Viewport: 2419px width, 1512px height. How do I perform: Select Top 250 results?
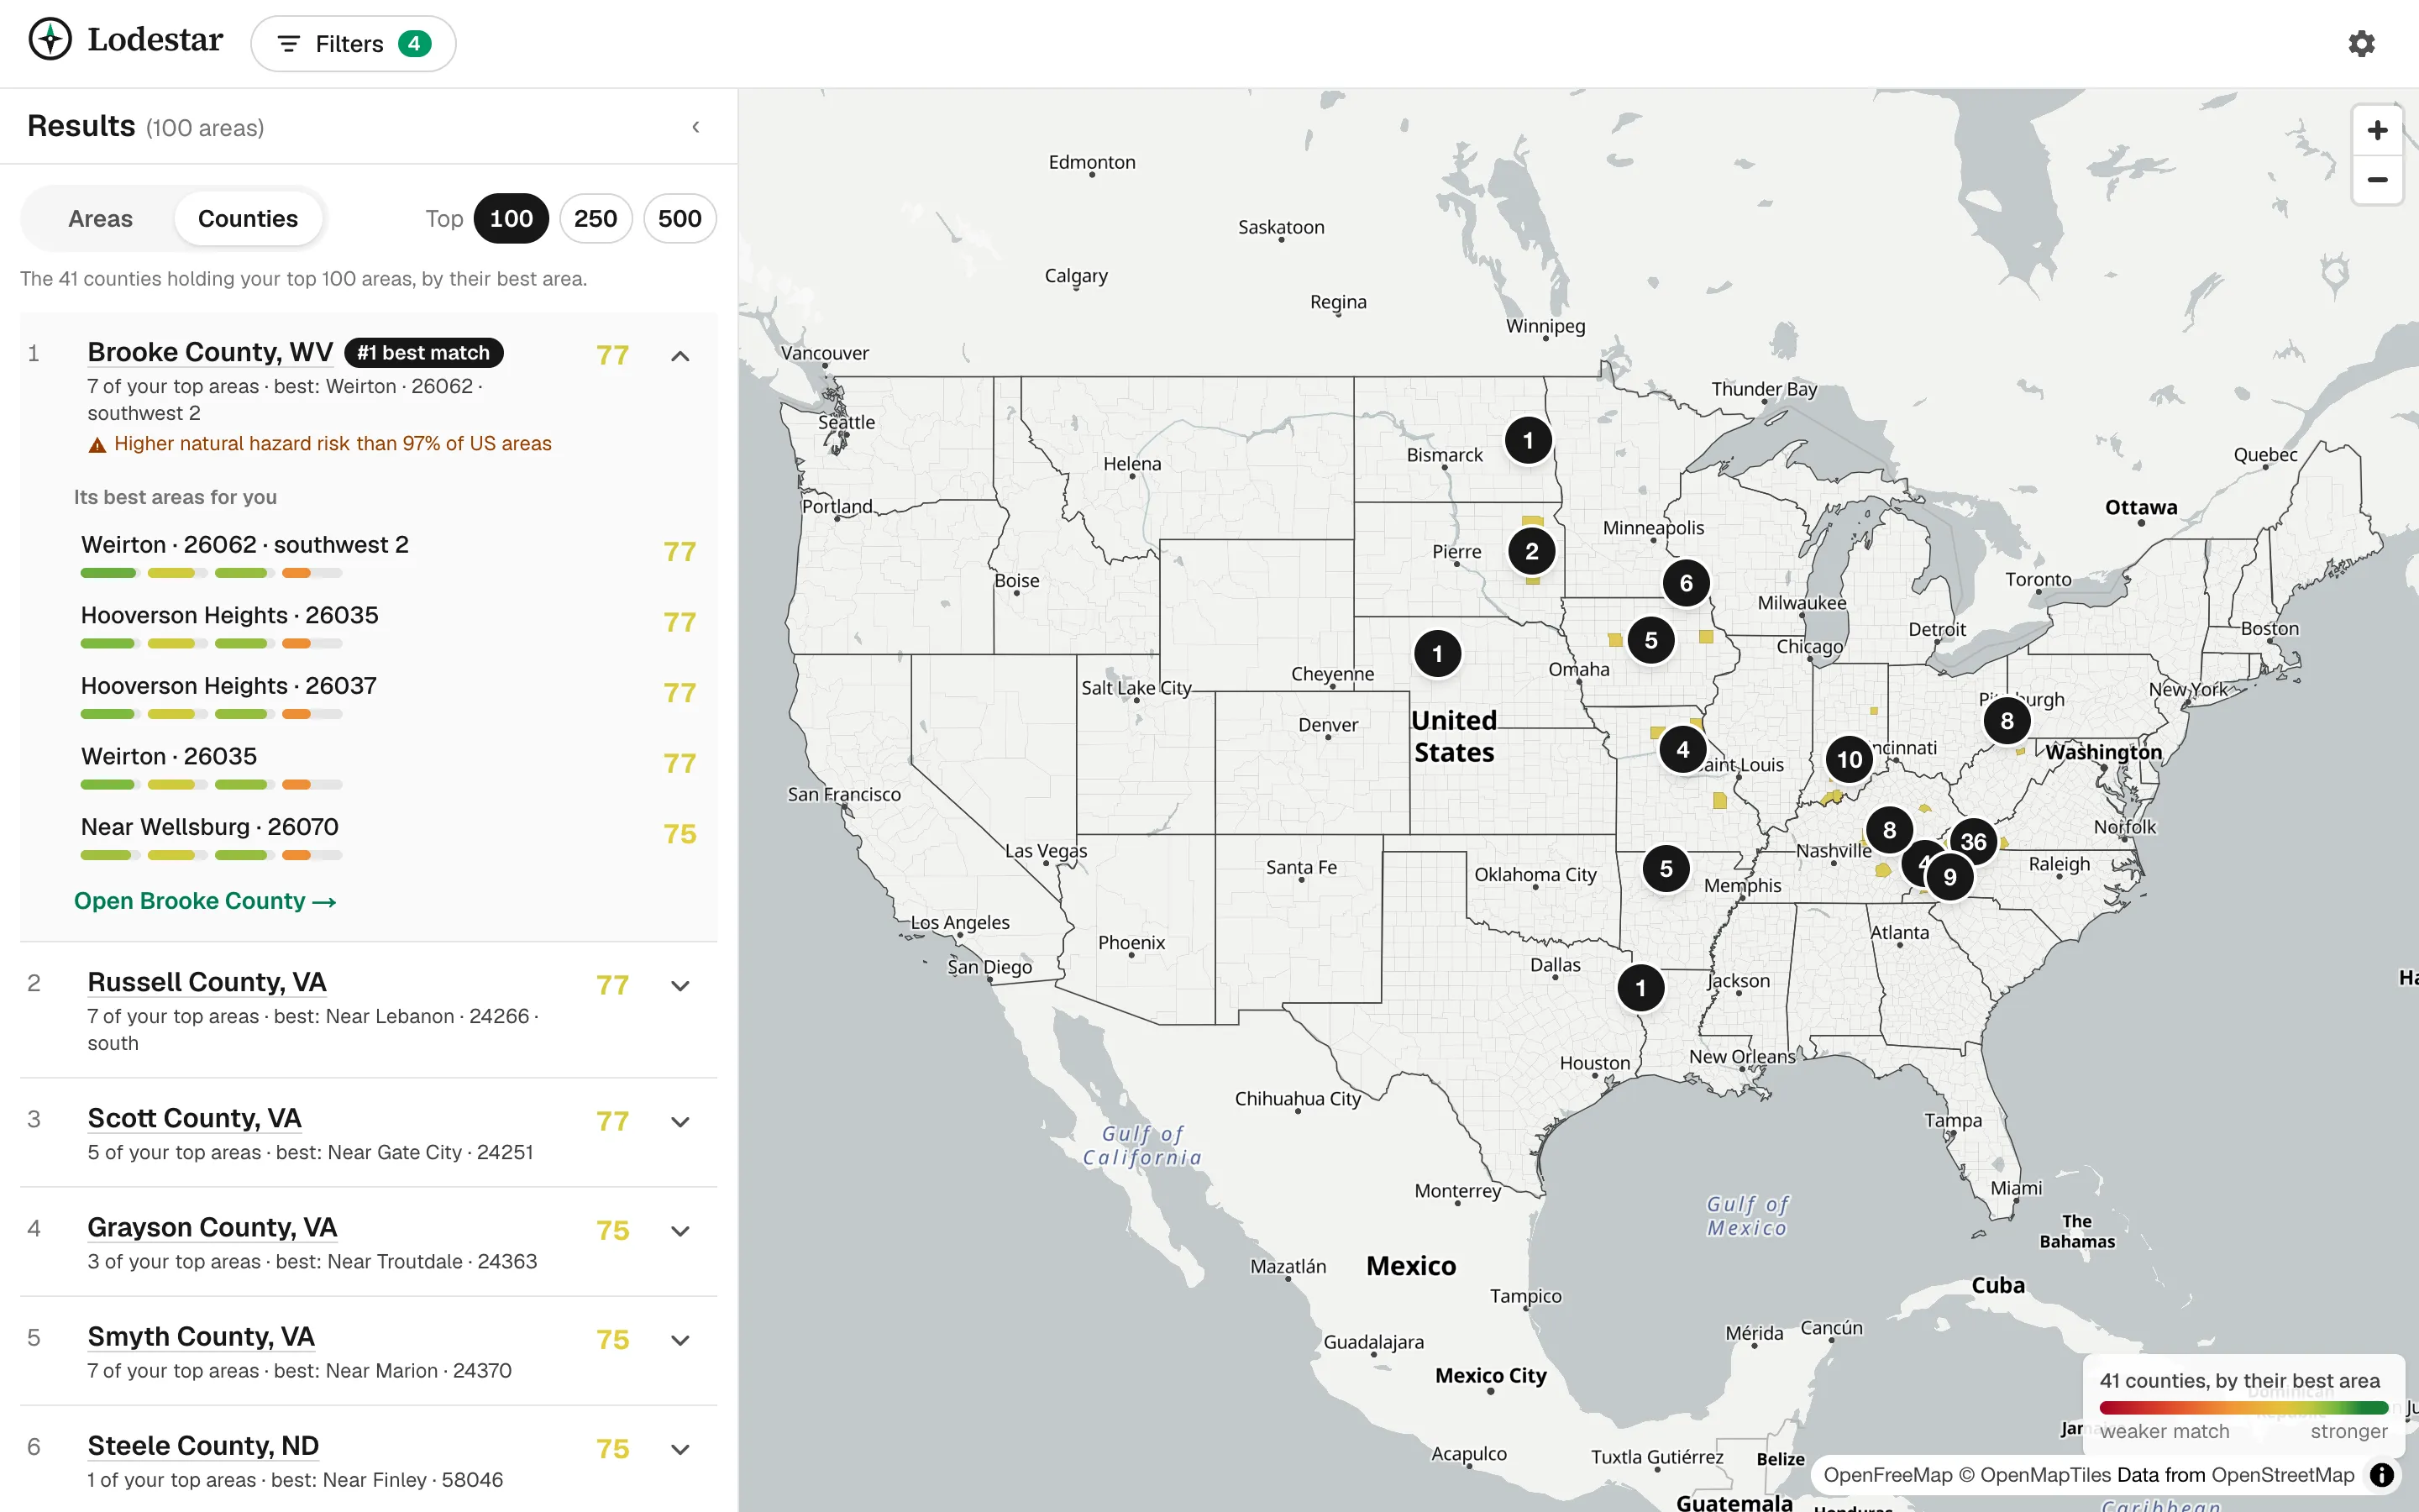596,218
